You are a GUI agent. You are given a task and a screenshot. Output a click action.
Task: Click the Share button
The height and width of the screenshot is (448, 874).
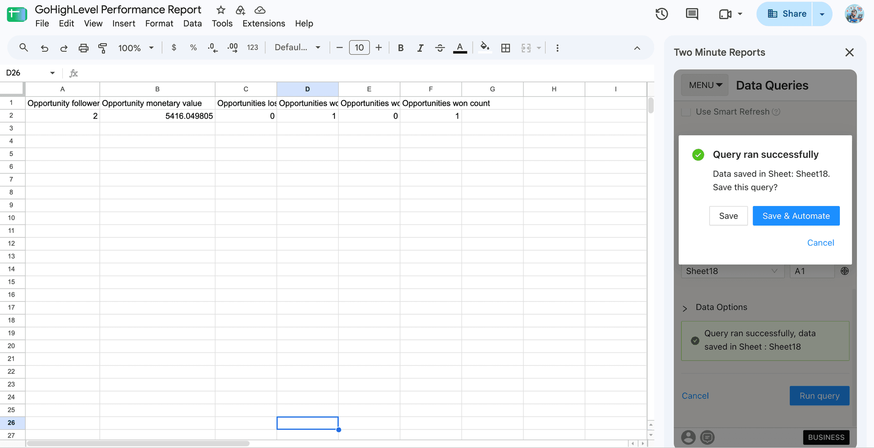[x=784, y=14]
